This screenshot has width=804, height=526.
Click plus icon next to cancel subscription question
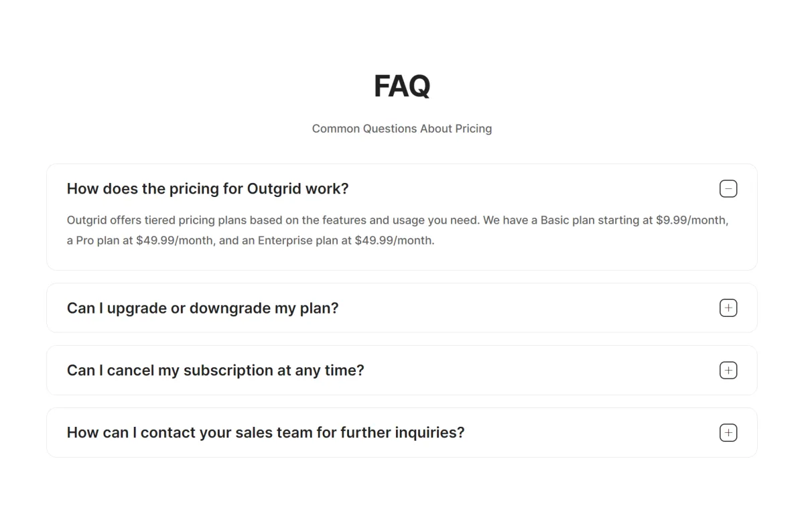point(728,371)
